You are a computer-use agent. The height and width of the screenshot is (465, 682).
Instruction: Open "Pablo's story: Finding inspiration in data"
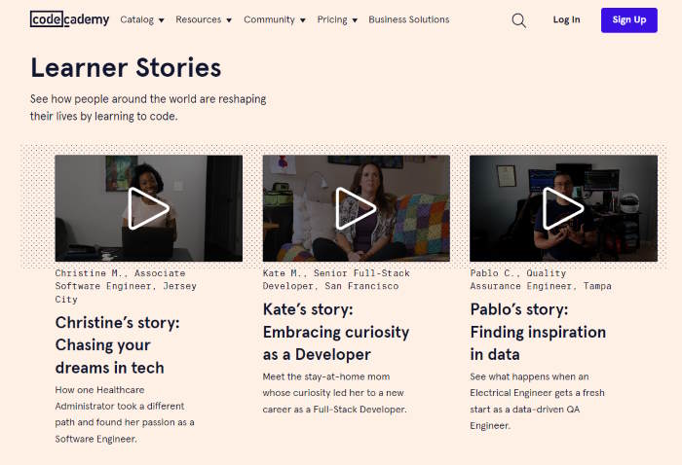point(538,332)
